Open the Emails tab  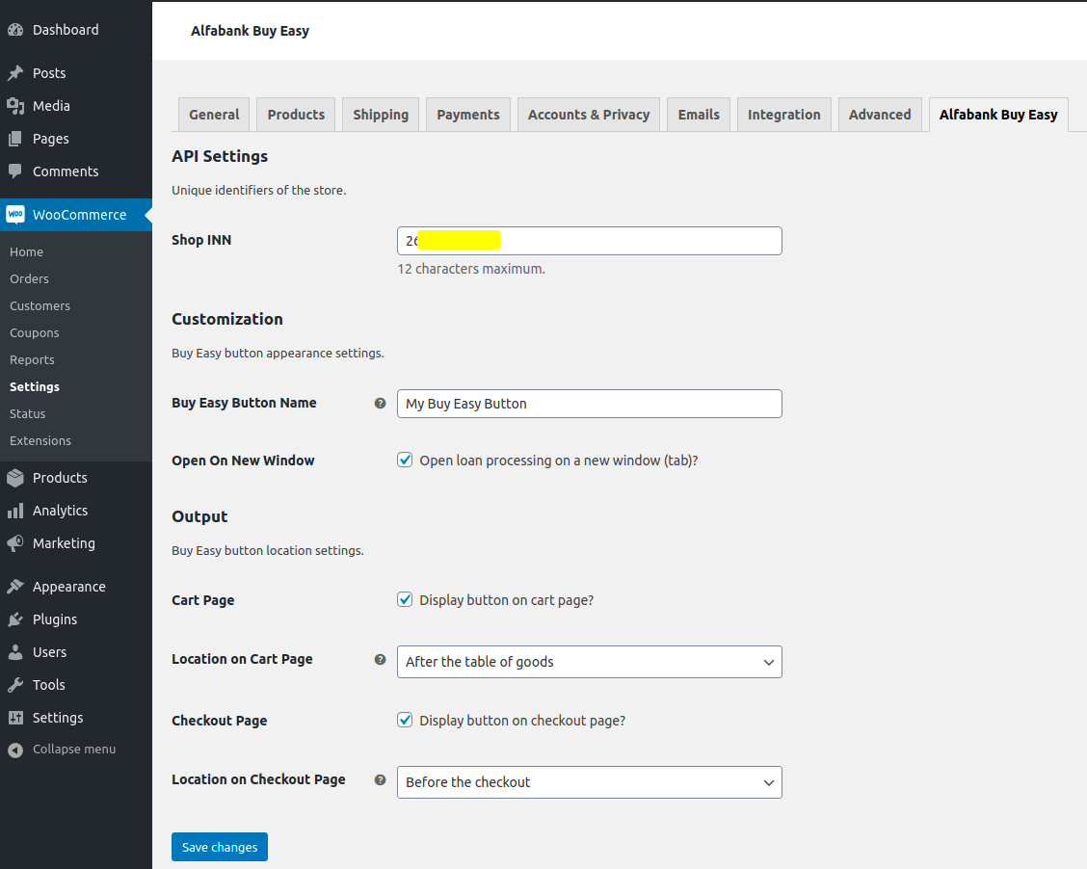pos(699,115)
